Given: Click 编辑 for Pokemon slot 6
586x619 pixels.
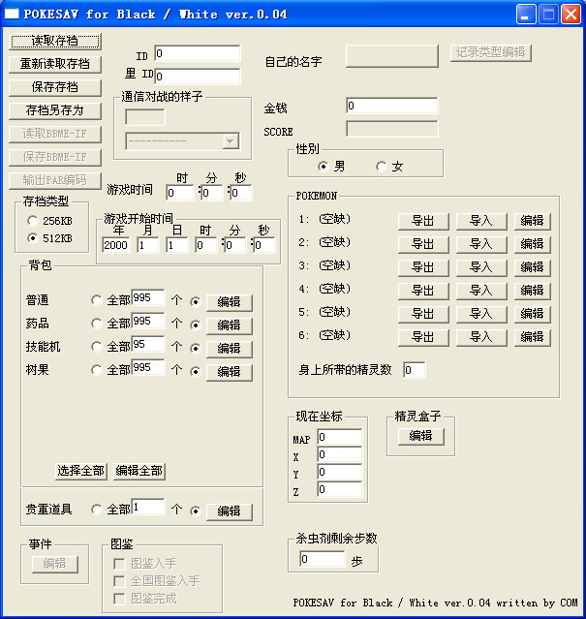Looking at the screenshot, I should 532,338.
